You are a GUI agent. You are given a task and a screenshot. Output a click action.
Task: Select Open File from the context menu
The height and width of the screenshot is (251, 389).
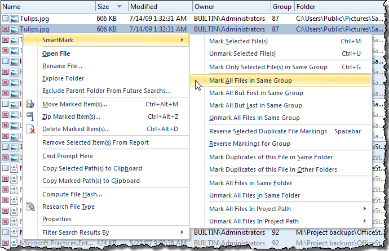pyautogui.click(x=56, y=53)
